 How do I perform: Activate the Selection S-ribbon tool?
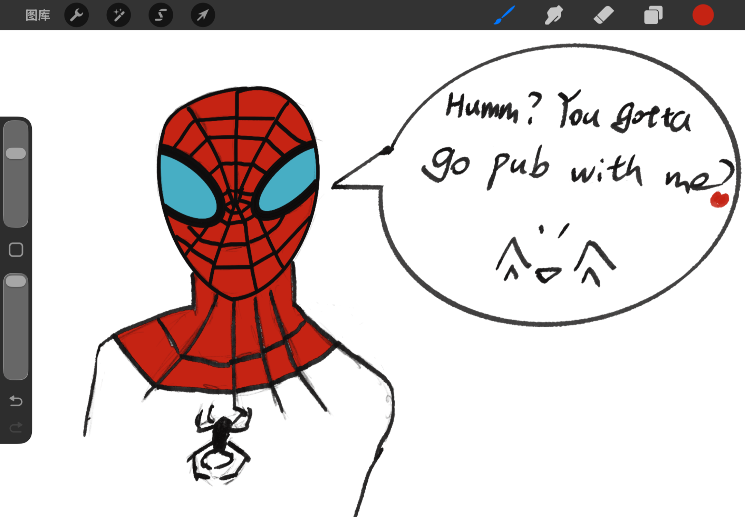click(x=161, y=15)
